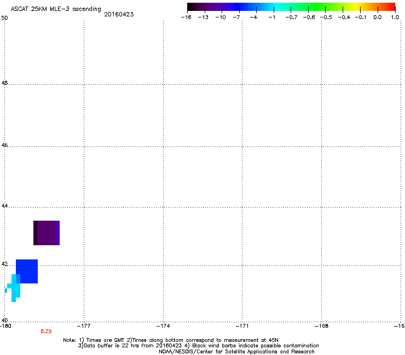Click the -16 color scale label
Viewport: 405px width, 355px height.
[x=186, y=17]
